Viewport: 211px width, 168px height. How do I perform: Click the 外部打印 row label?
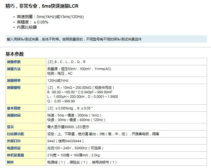pos(14,141)
